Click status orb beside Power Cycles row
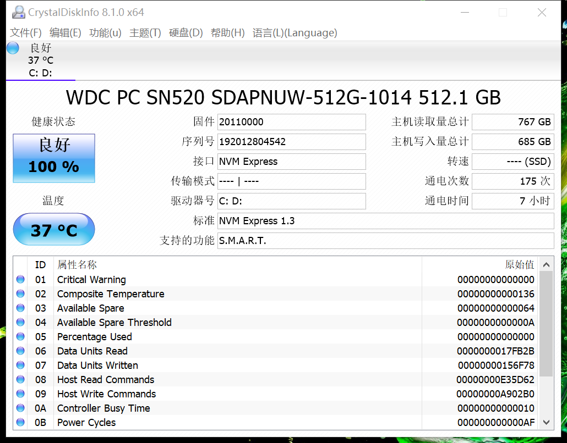The image size is (567, 443). click(x=20, y=423)
